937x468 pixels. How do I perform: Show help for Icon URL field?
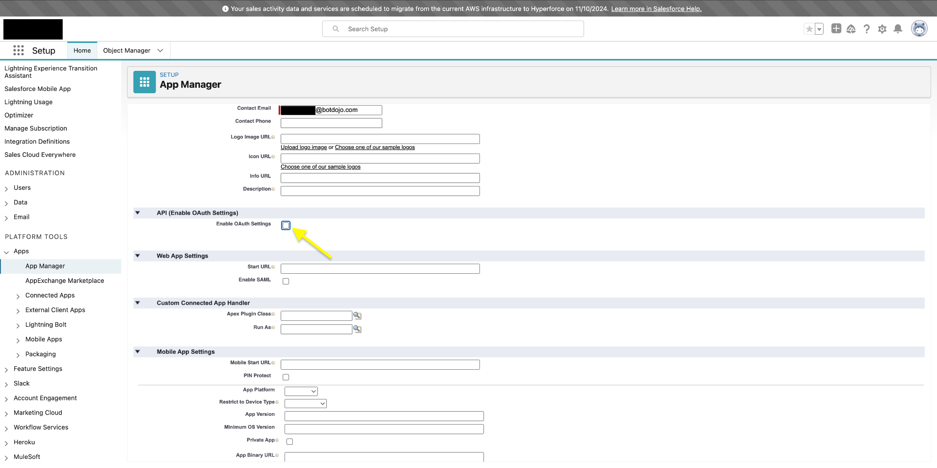pyautogui.click(x=273, y=157)
